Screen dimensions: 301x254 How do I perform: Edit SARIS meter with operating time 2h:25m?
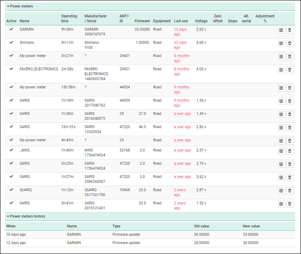pos(281,164)
